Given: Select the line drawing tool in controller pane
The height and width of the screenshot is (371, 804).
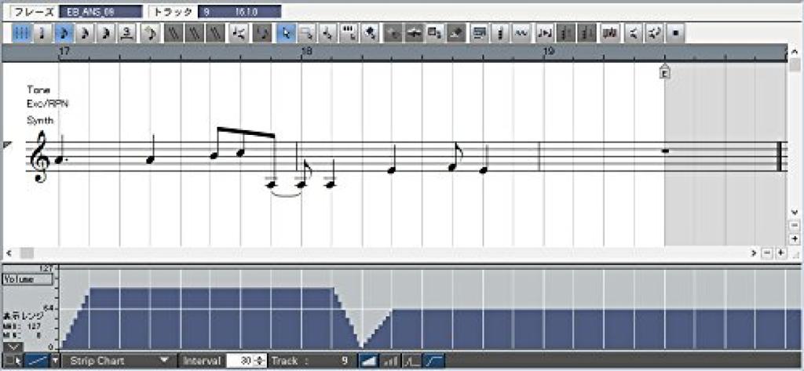Looking at the screenshot, I should 36,361.
